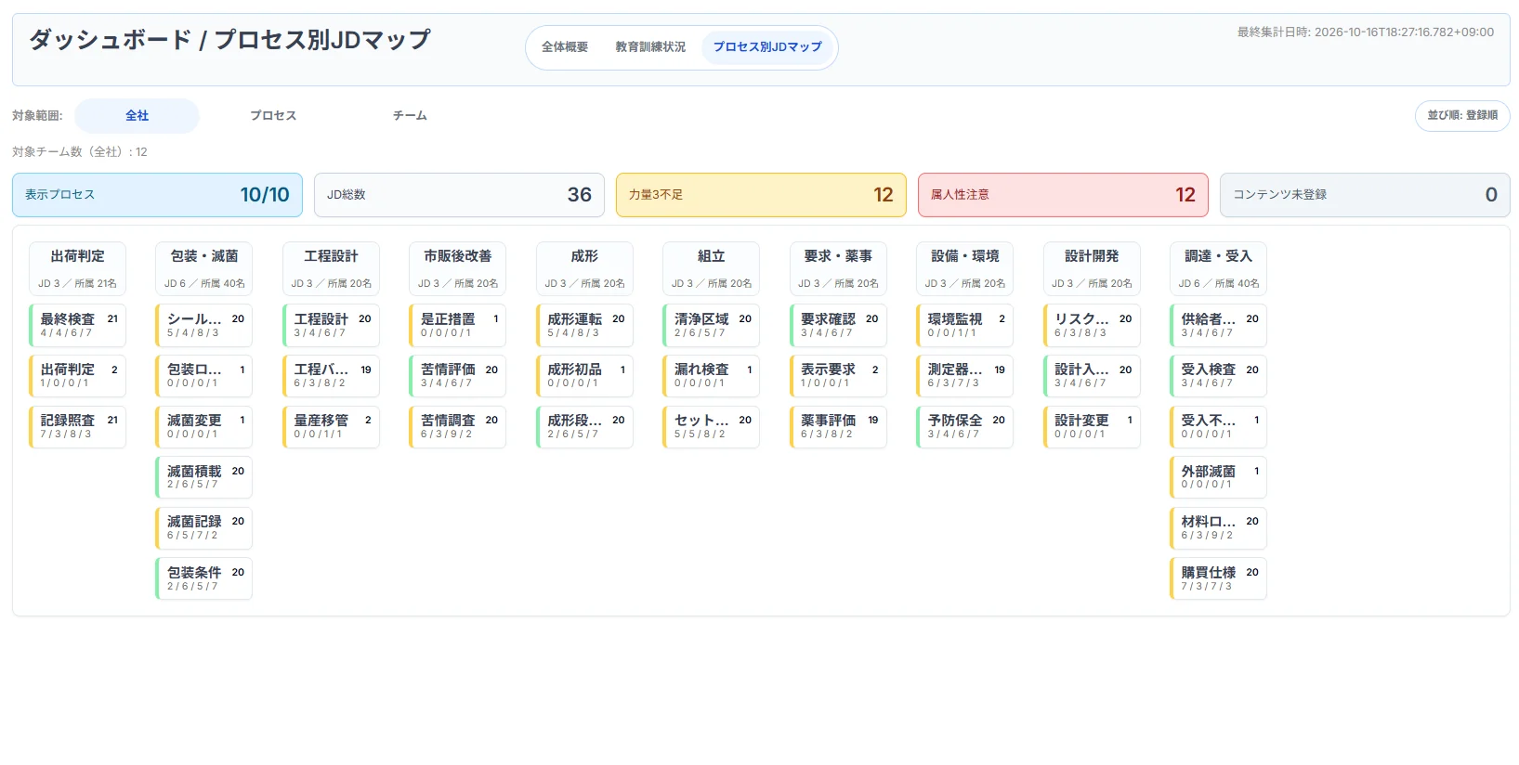Open the 滅菌変更 JD card
Viewport: 1519px width, 765px height.
(x=204, y=427)
